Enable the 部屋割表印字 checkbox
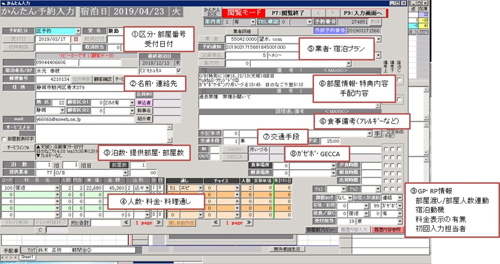The width and height of the screenshot is (500, 264). click(x=4, y=139)
